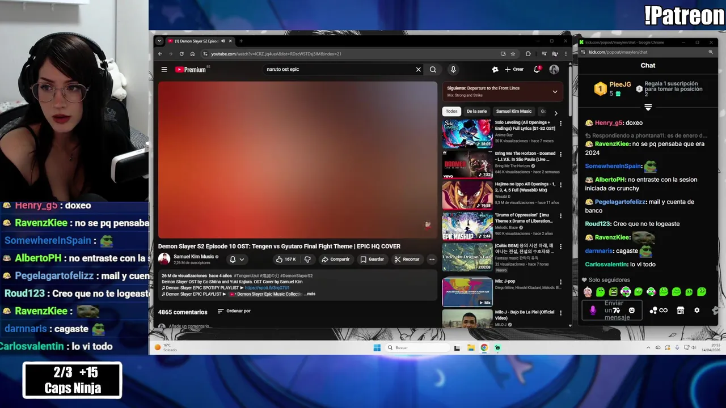This screenshot has height=408, width=726.
Task: Open a new tab with the plus button
Action: [x=240, y=41]
